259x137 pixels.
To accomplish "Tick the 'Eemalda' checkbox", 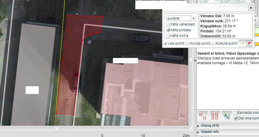I will click(235, 113).
